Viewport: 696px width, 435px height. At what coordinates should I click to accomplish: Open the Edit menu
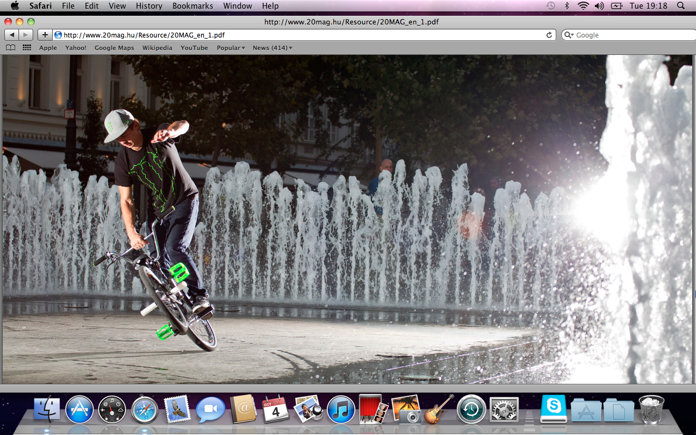92,5
